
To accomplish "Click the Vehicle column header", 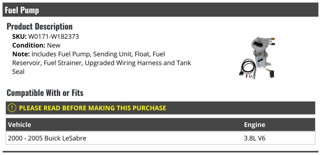I will tap(20, 125).
